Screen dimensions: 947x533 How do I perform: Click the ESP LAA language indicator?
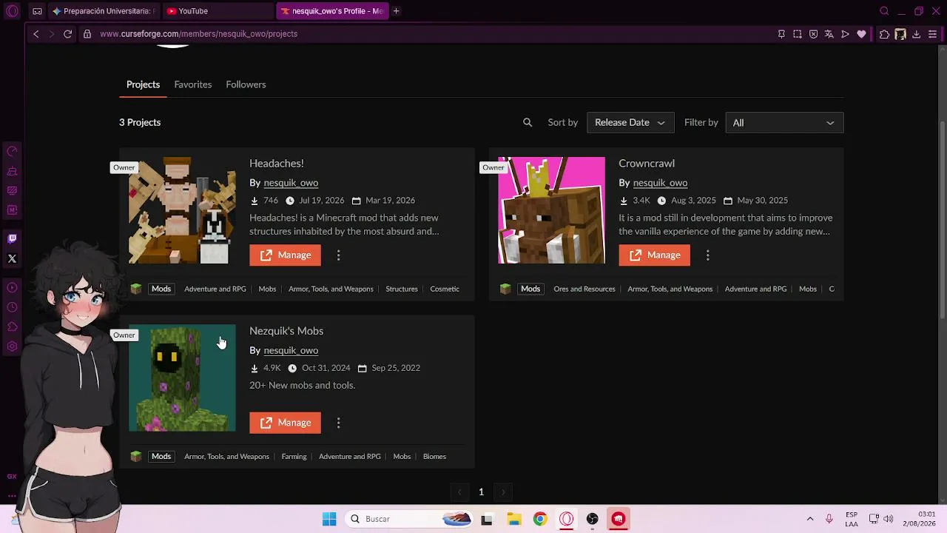coord(852,519)
